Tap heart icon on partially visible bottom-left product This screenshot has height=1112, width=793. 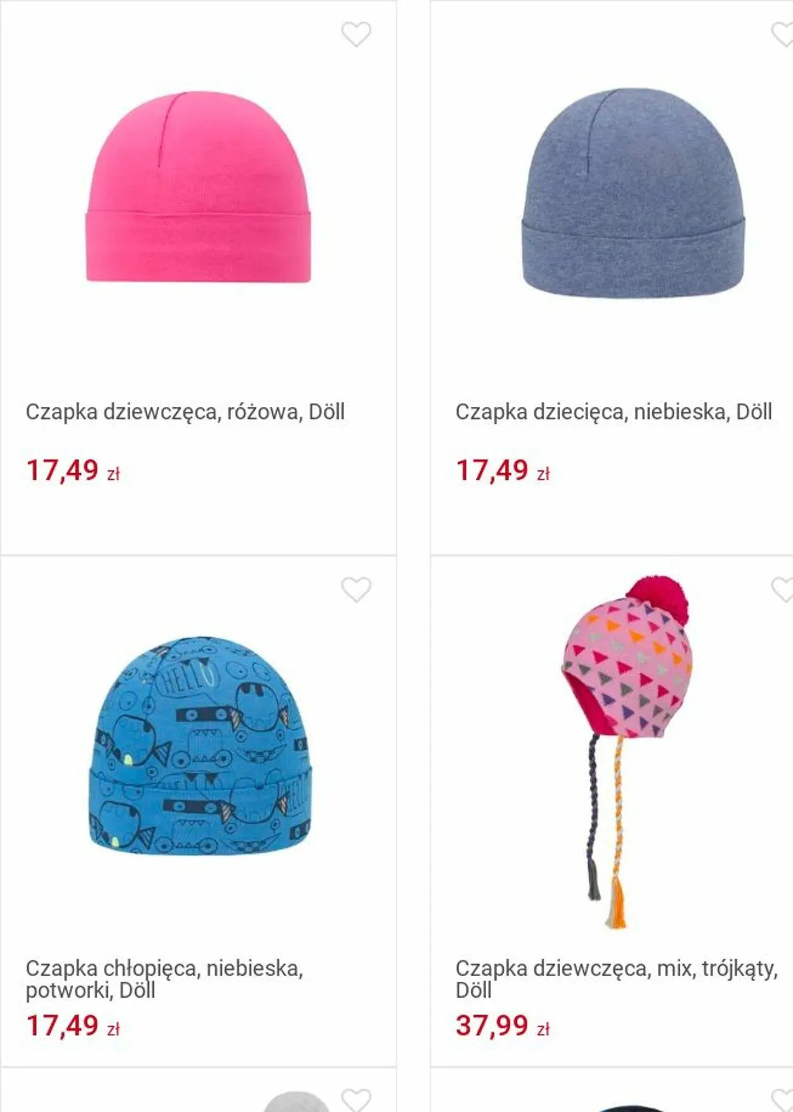click(356, 1099)
